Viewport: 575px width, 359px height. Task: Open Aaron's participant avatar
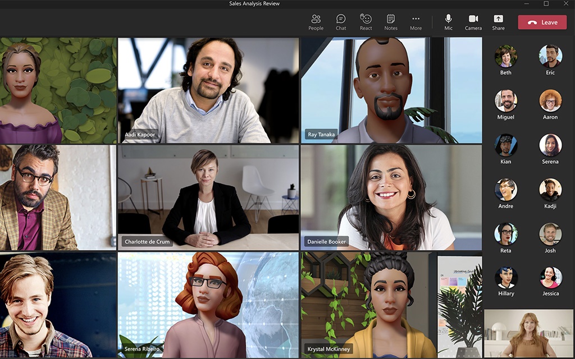[550, 101]
